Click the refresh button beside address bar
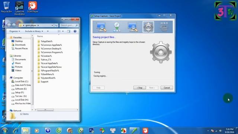Image resolution: width=238 pixels, height=134 pixels. 56,25
